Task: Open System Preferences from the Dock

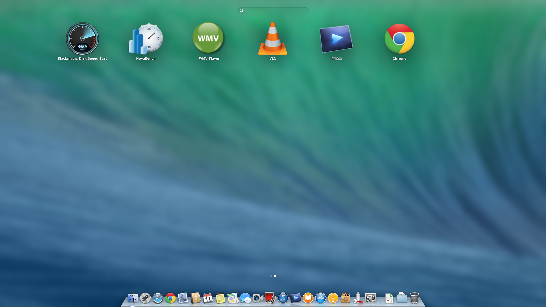Action: [371, 298]
